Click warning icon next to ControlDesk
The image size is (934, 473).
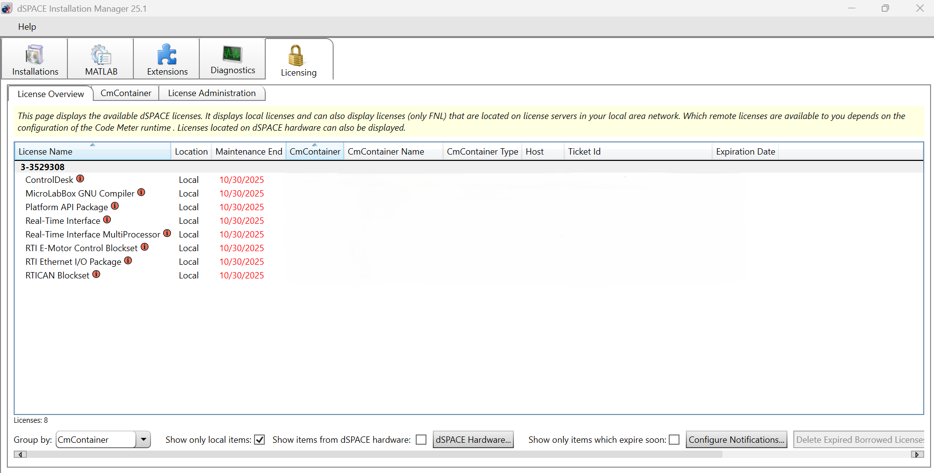[81, 179]
